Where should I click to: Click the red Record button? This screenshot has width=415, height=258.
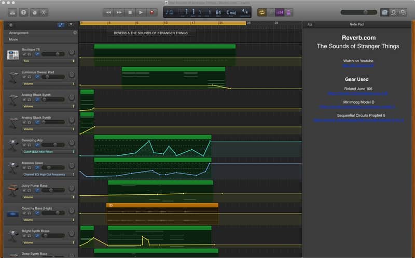pyautogui.click(x=152, y=12)
